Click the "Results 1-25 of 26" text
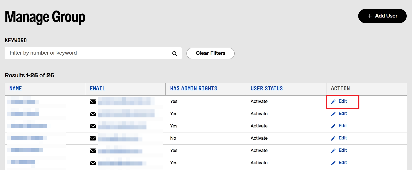 [29, 75]
